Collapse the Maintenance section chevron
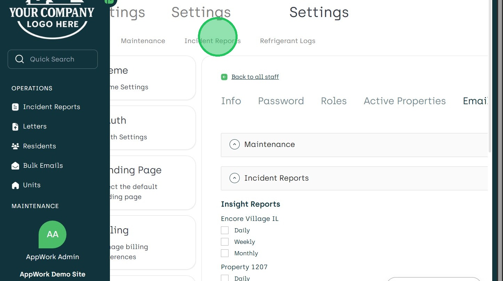This screenshot has width=503, height=281. click(234, 144)
